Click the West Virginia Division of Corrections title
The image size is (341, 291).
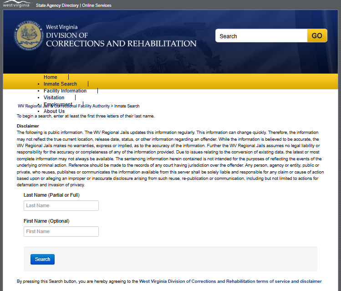121,36
